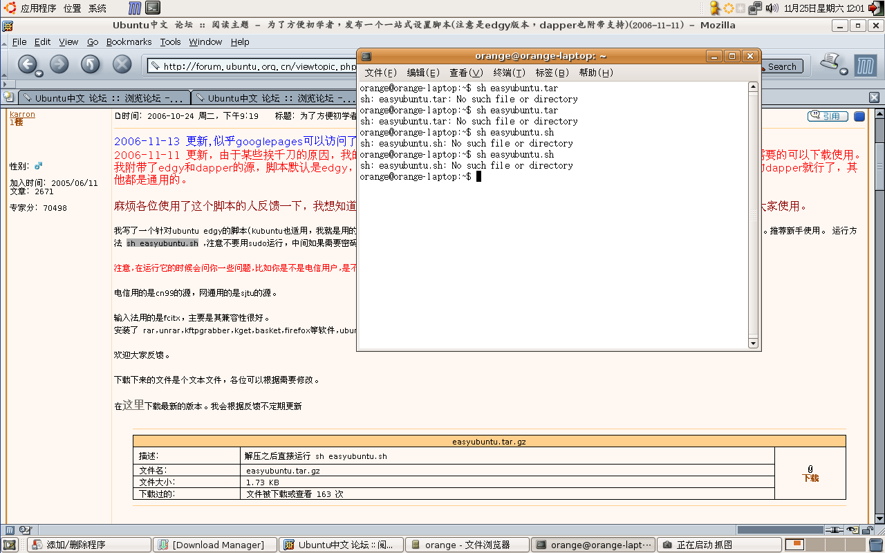Reload the page with the Reload button

(91, 64)
